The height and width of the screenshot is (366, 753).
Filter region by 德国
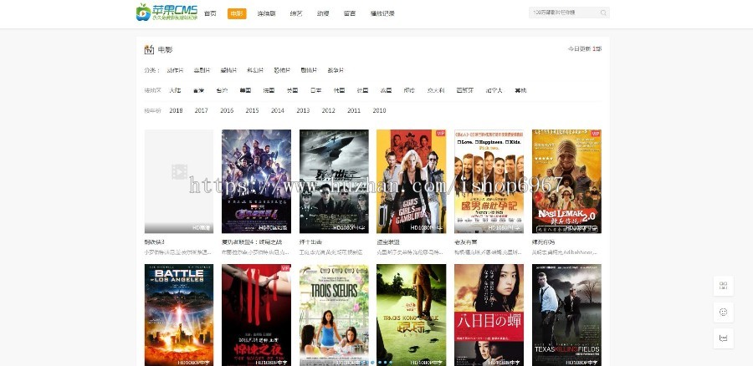(x=362, y=90)
